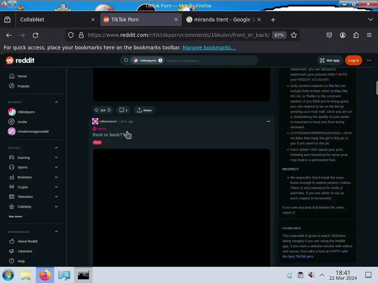This screenshot has width=378, height=283.
Task: Expand hidden tray icons arrow
Action: (322, 275)
